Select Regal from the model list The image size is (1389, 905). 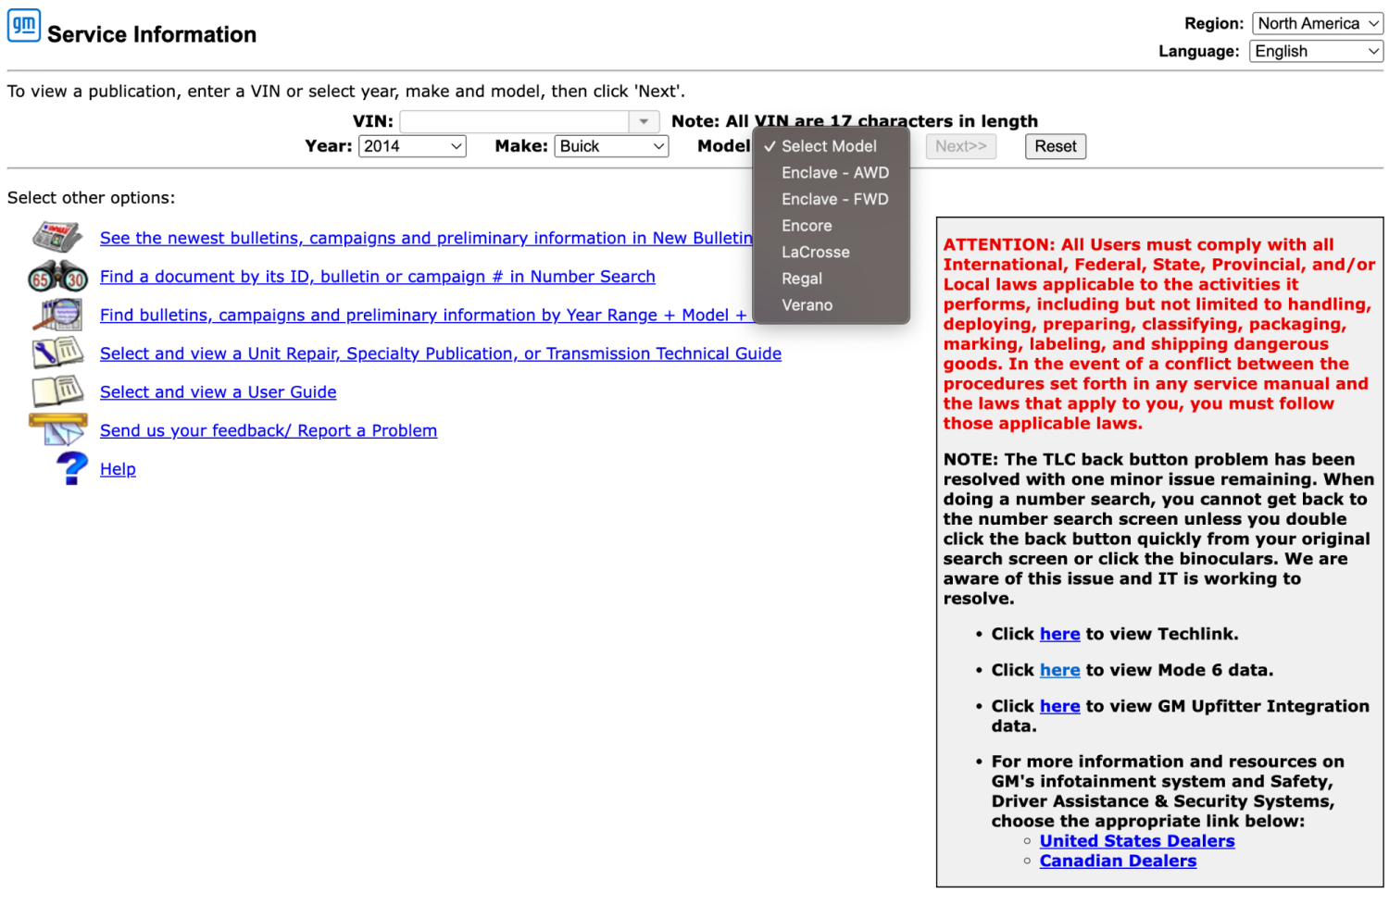tap(831, 279)
